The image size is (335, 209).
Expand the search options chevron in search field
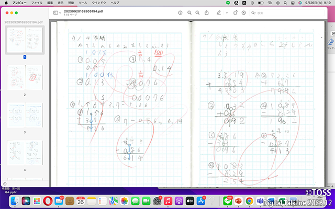click(254, 12)
